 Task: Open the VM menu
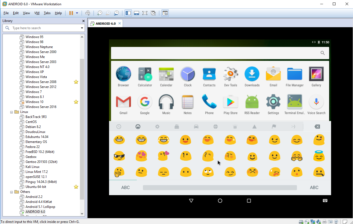point(37,13)
